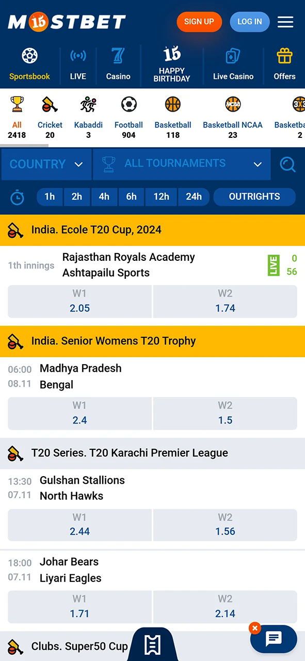Select the Football sport icon

point(129,105)
